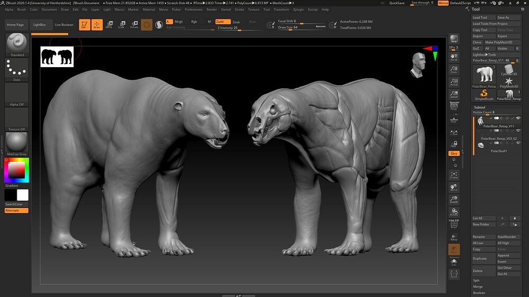Viewport: 529px width, 297px height.
Task: Toggle PolyF line fill display
Action: pos(454,224)
